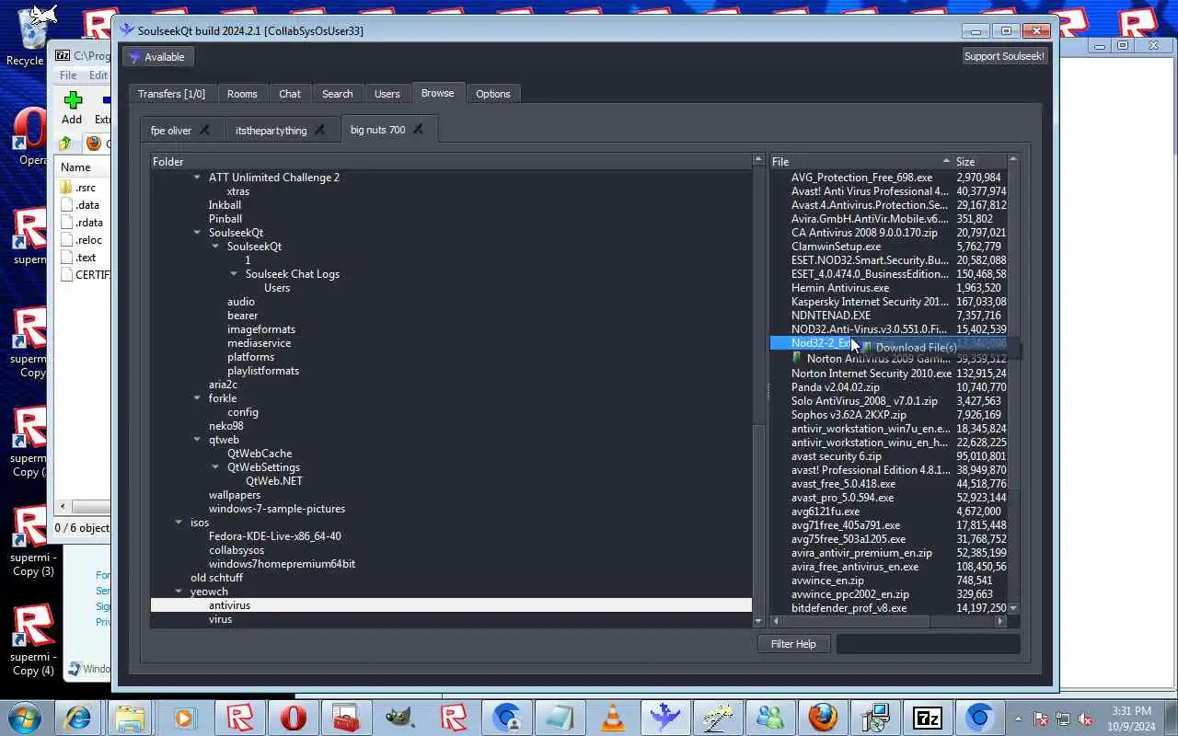Open the Options tab
The height and width of the screenshot is (736, 1178).
(x=493, y=94)
